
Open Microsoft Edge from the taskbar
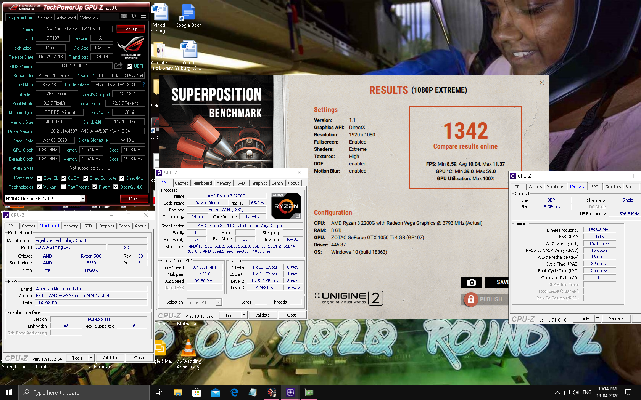(x=234, y=392)
